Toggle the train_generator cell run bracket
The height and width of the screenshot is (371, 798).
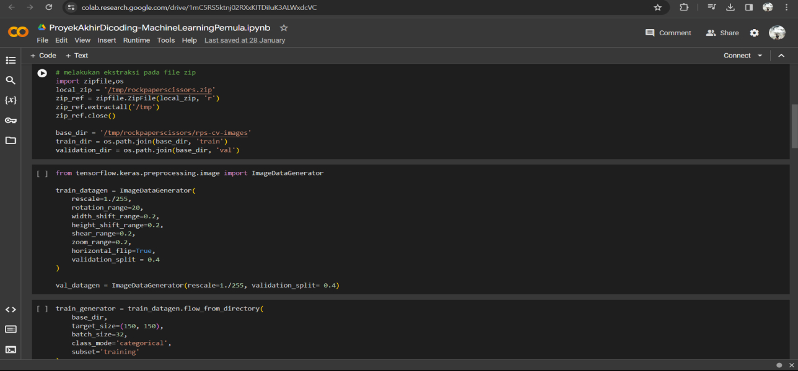click(x=42, y=309)
